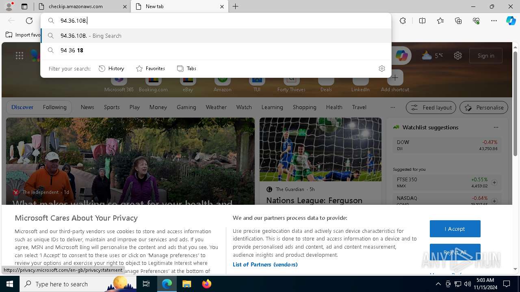Screen dimensions: 520x292
Task: Close the New tab tab
Action: [x=222, y=6]
